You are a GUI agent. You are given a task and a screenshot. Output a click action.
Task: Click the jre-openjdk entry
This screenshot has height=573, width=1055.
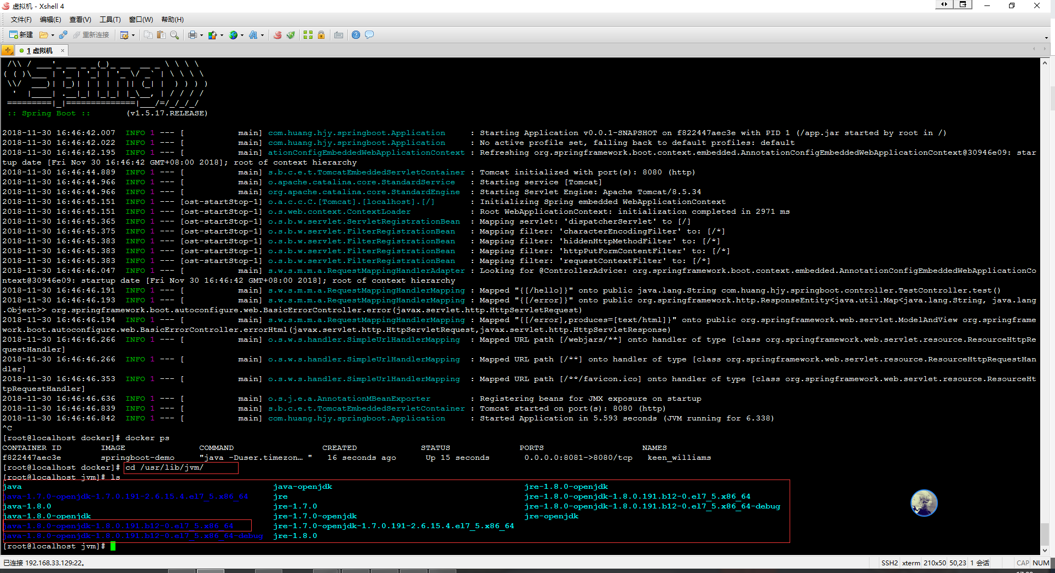[x=552, y=516]
